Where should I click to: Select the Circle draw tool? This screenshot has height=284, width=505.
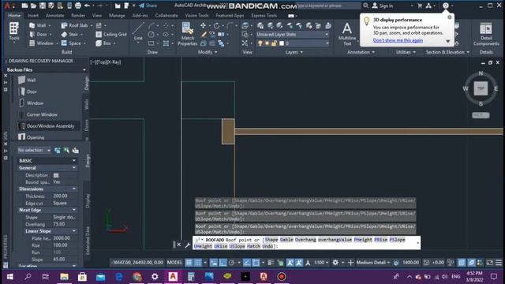151,35
